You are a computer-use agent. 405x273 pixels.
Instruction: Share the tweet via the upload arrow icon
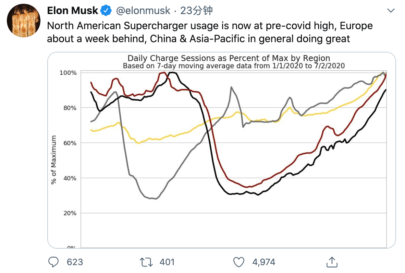pyautogui.click(x=331, y=262)
